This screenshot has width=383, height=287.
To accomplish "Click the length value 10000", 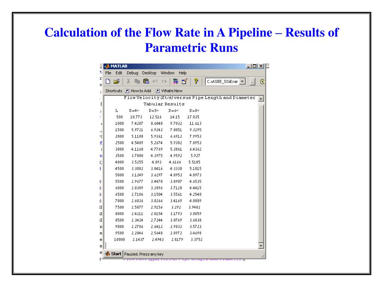I will pyautogui.click(x=119, y=240).
